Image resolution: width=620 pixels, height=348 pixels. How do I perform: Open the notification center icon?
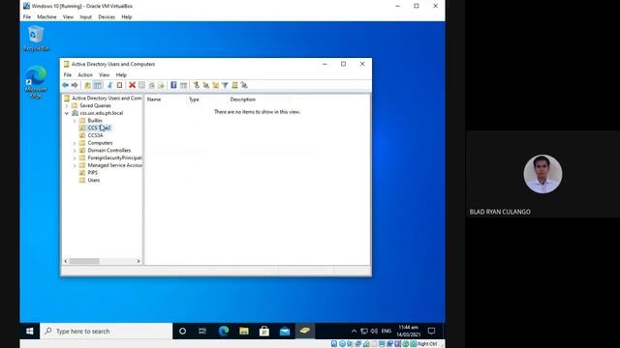[x=431, y=331]
